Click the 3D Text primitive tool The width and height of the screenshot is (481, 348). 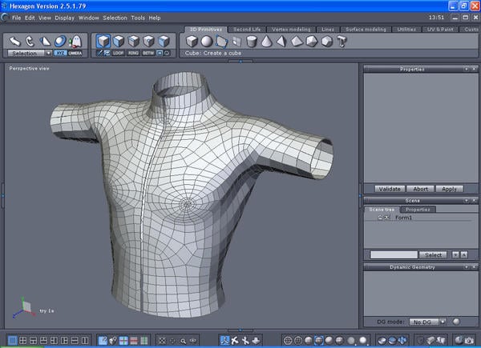(x=342, y=42)
